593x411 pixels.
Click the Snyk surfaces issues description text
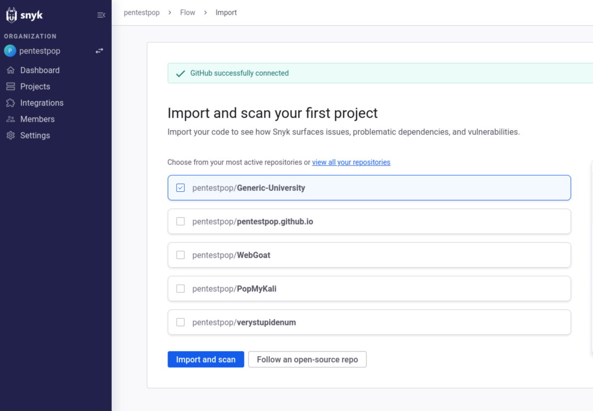point(344,132)
